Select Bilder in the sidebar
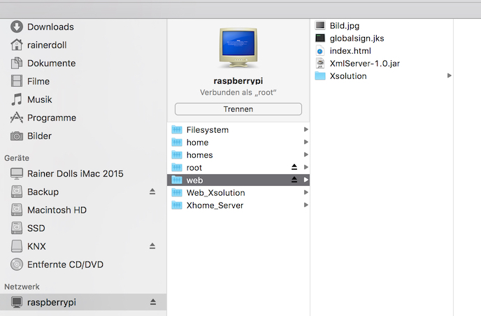The width and height of the screenshot is (481, 316). (39, 136)
